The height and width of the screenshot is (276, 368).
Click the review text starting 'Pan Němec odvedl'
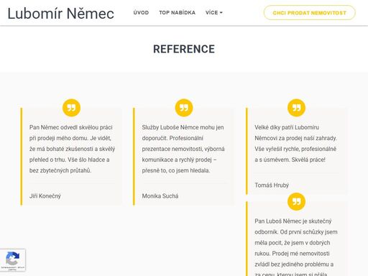[x=72, y=149]
